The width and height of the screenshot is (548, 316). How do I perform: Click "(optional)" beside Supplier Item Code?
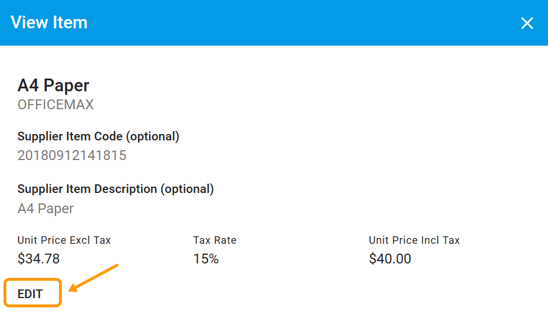pyautogui.click(x=153, y=136)
